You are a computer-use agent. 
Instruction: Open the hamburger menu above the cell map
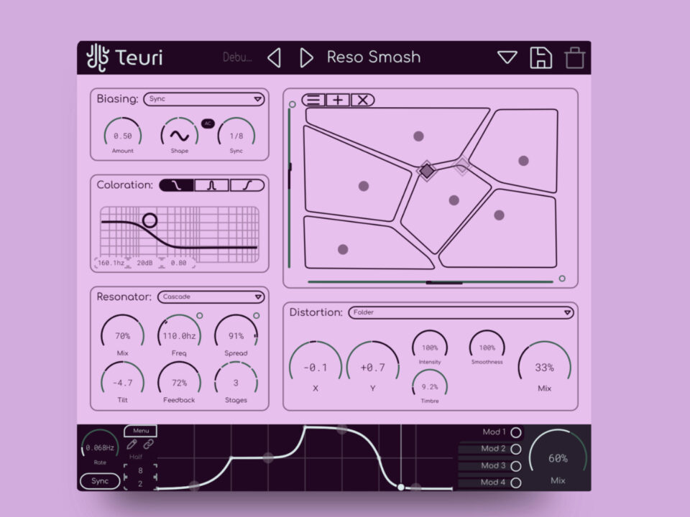coord(313,100)
